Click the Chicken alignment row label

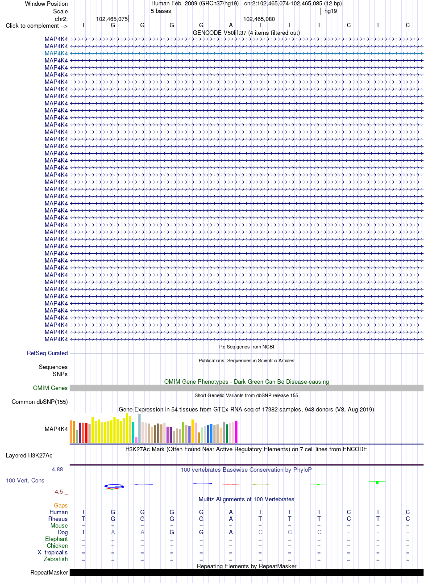(58, 546)
